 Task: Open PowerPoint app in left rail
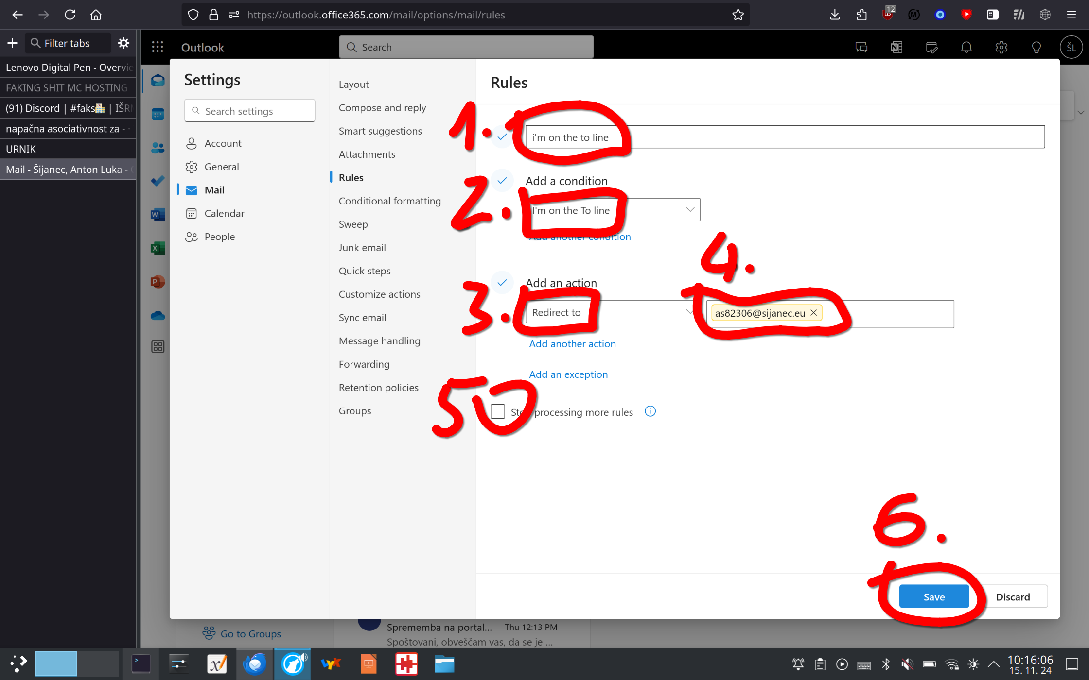click(x=158, y=282)
